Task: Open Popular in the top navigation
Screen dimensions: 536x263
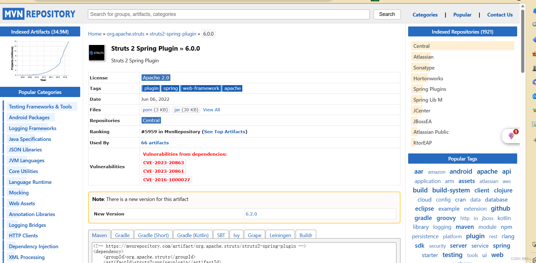Action: click(x=462, y=15)
